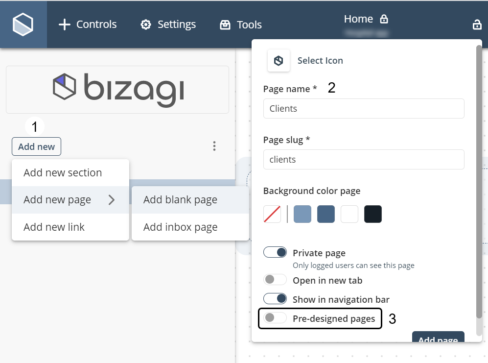Enable the Pre-designed pages toggle
Viewport: 488px width, 363px height.
point(275,318)
